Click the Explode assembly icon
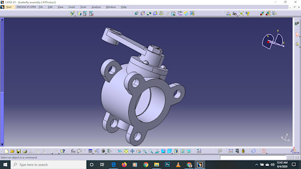The image size is (301, 169). 241,13
